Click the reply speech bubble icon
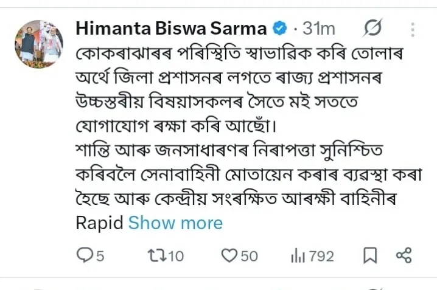Image resolution: width=437 pixels, height=290 pixels. pos(83,256)
